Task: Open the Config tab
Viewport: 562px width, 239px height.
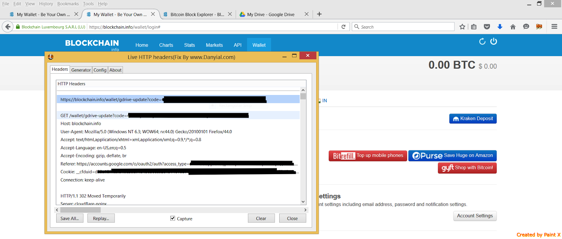Action: [100, 70]
